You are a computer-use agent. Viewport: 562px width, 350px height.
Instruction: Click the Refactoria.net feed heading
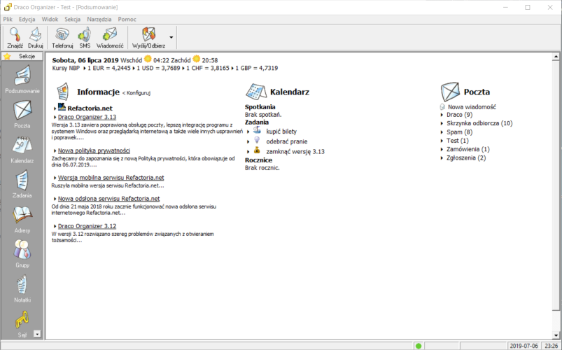coord(90,108)
